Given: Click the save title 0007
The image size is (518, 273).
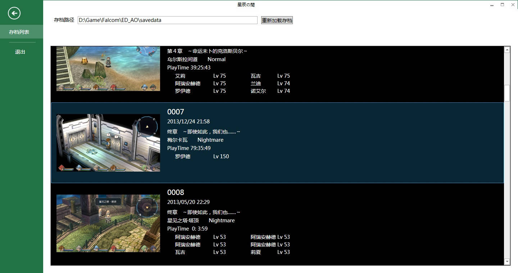Looking at the screenshot, I should (x=176, y=112).
